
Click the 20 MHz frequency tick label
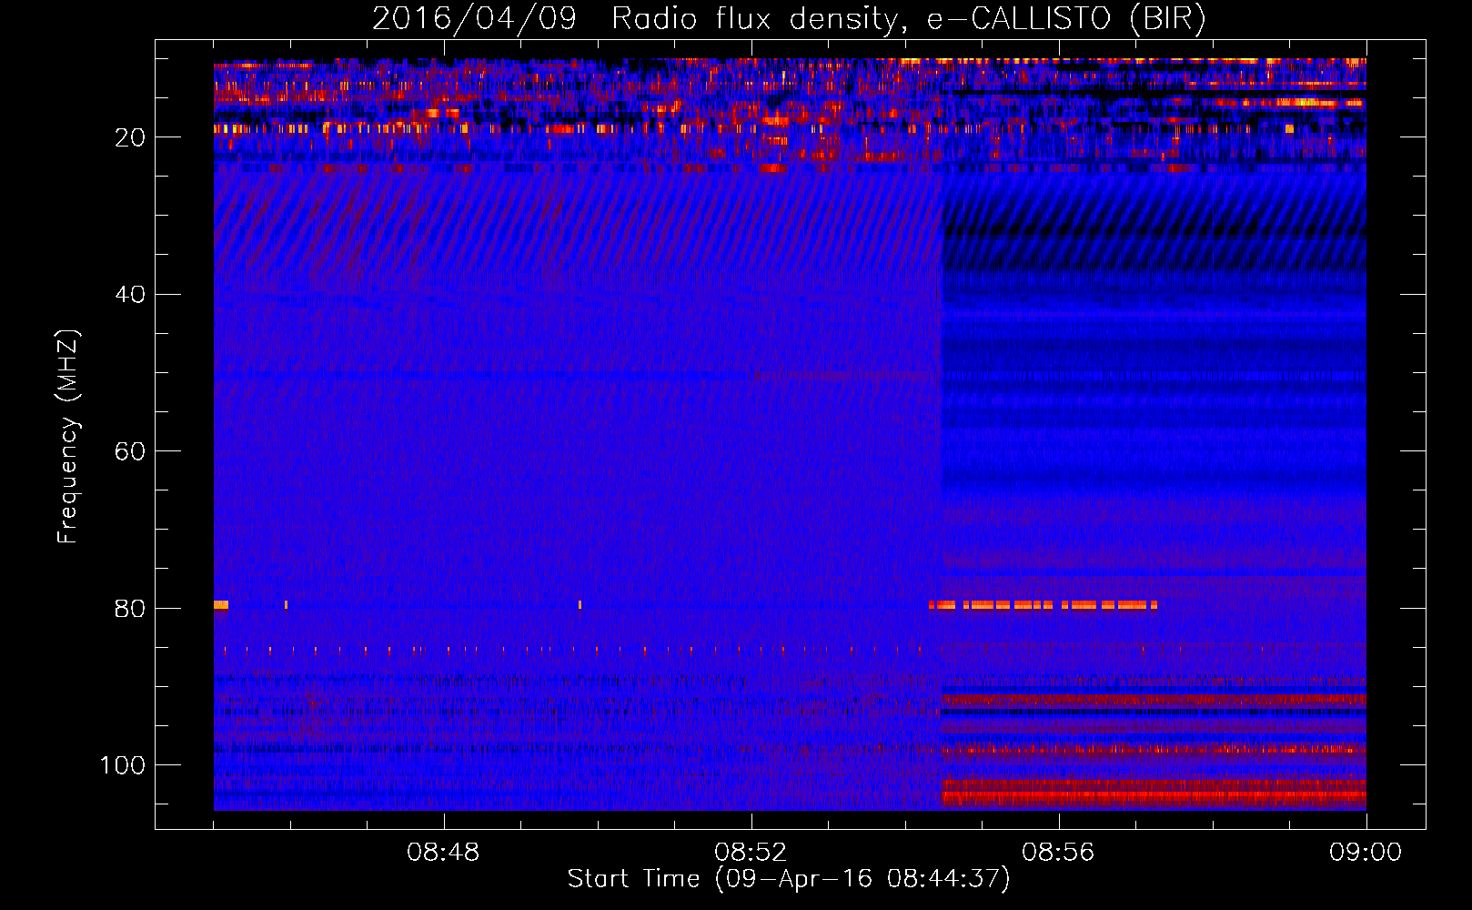[x=130, y=137]
